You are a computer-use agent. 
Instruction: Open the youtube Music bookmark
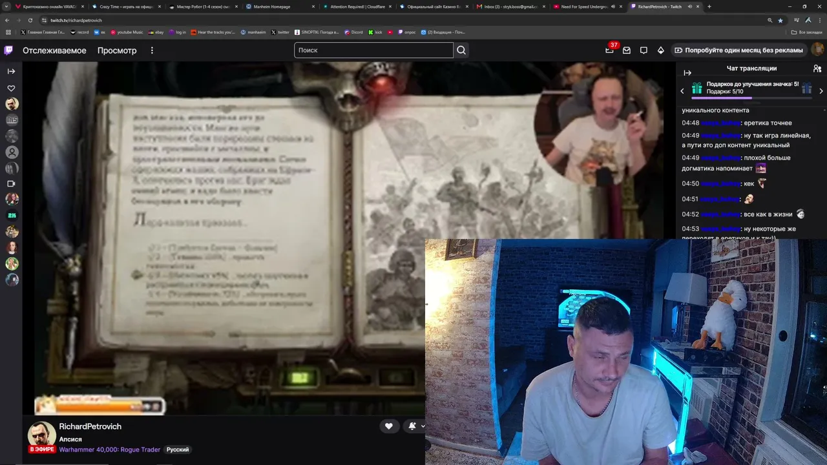[x=127, y=32]
